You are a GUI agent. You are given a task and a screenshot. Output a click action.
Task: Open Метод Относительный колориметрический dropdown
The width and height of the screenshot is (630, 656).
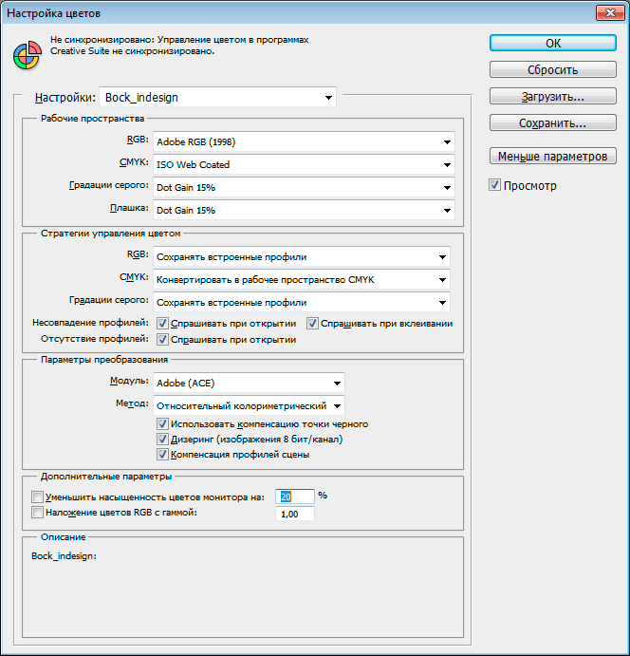(x=249, y=405)
